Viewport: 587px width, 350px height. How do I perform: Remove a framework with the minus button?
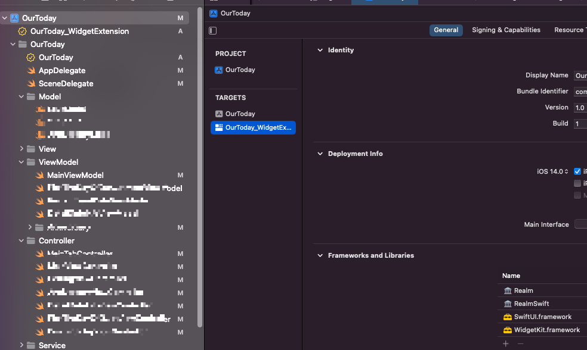tap(520, 343)
